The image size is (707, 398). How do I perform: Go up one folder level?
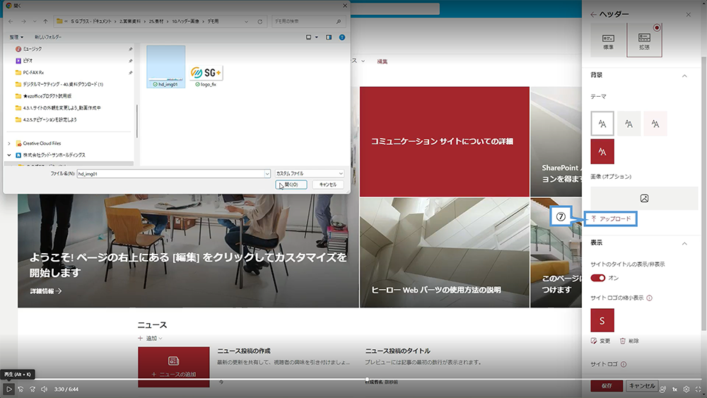(x=45, y=21)
